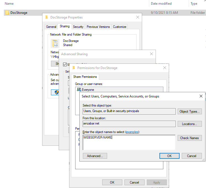Toggle the Share this folder checkbox
The image size is (206, 188).
65,65
